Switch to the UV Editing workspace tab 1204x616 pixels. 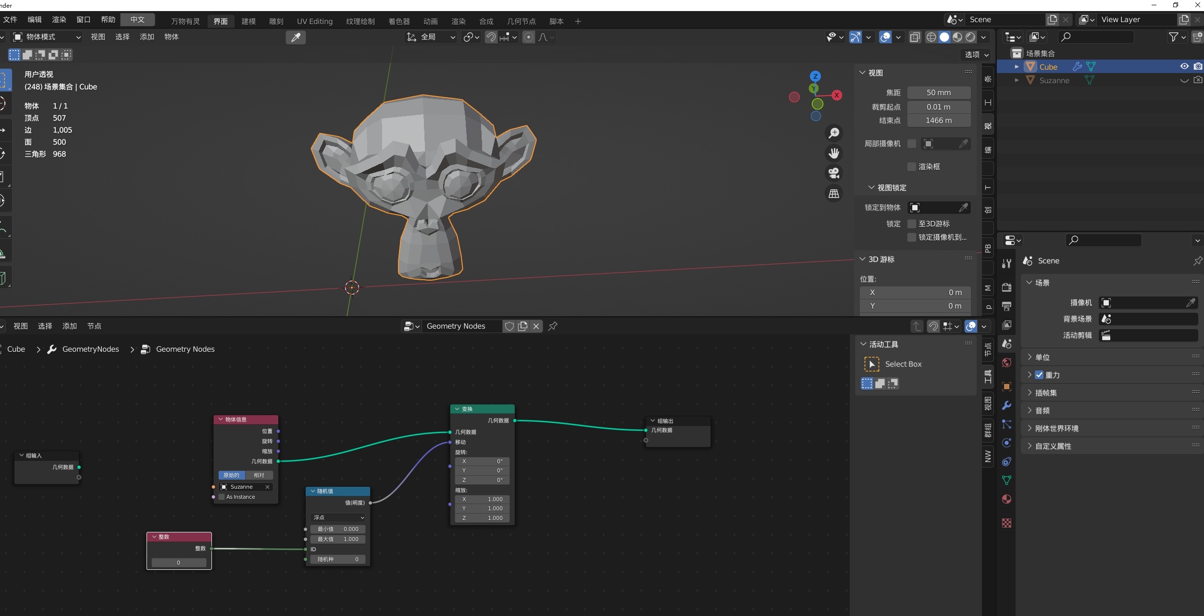[x=314, y=21]
